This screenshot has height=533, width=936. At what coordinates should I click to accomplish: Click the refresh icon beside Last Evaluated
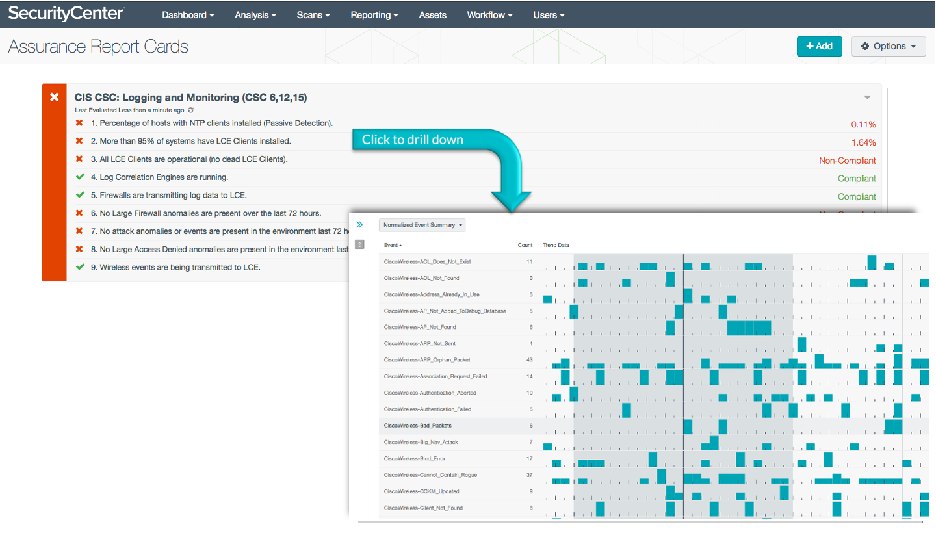click(190, 110)
